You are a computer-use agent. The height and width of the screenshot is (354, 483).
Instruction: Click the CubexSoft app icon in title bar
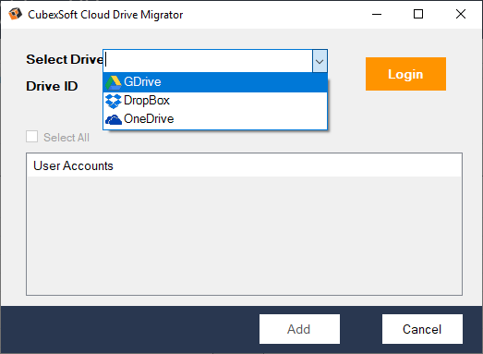(x=15, y=14)
